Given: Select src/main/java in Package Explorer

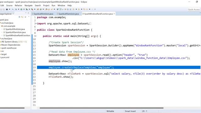Looking at the screenshot, I should [7, 23].
